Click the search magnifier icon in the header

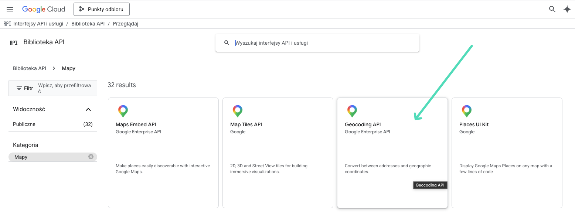coord(552,9)
